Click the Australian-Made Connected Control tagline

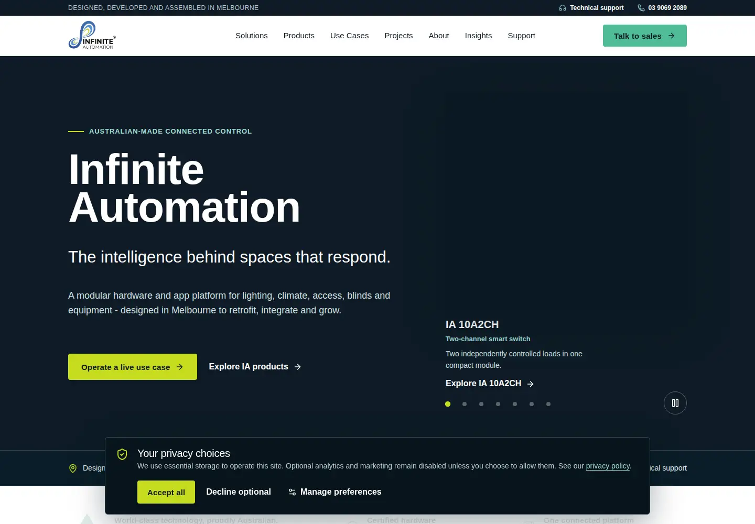170,132
